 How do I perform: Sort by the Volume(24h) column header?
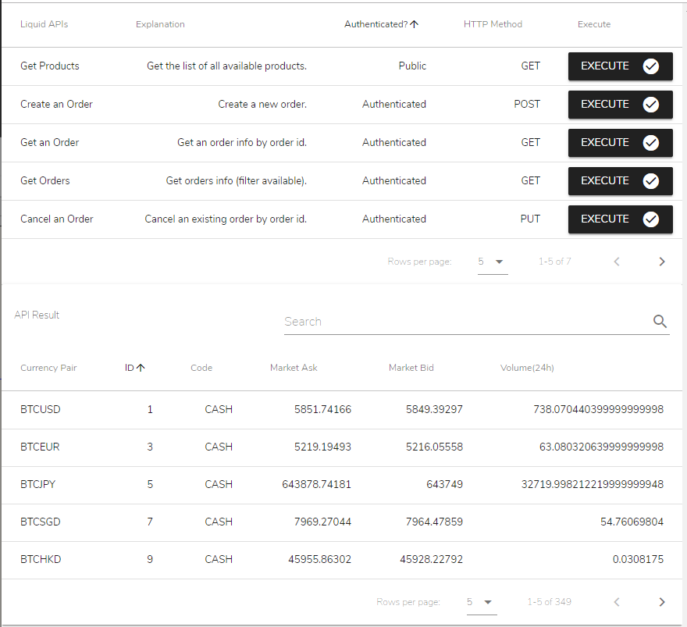pyautogui.click(x=527, y=368)
